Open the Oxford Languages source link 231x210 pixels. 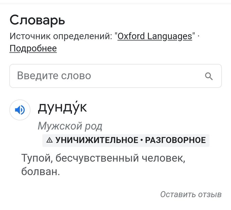[155, 36]
